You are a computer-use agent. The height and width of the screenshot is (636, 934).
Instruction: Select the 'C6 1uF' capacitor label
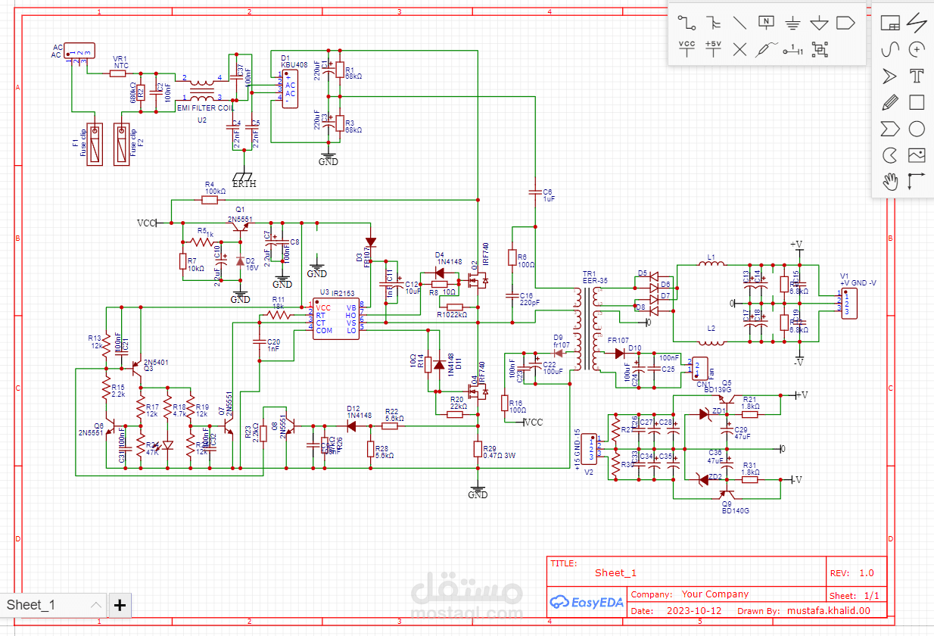[x=549, y=195]
